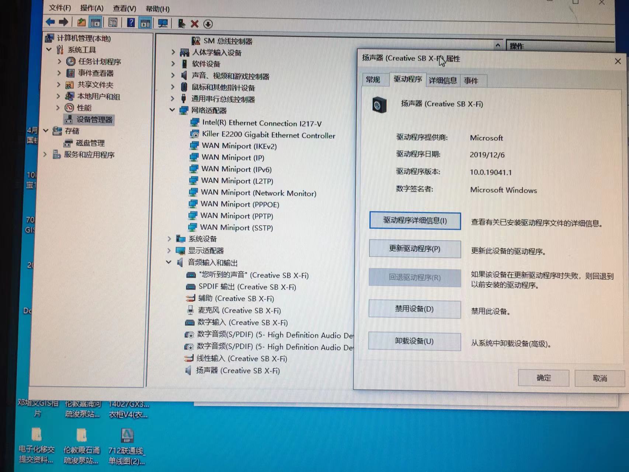
Task: Click the Forward arrow toolbar icon
Action: click(64, 22)
